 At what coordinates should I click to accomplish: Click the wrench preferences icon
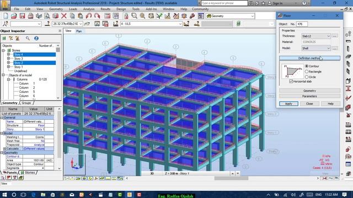192,16
